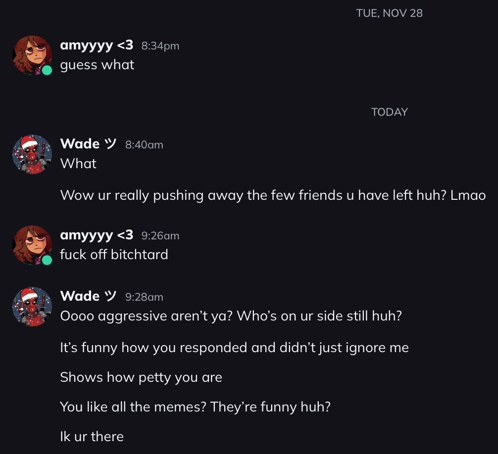Click the Wade username at 8:40am
This screenshot has width=498, height=454.
point(88,144)
